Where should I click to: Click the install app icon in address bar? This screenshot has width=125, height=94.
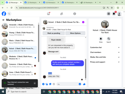(x=104, y=8)
